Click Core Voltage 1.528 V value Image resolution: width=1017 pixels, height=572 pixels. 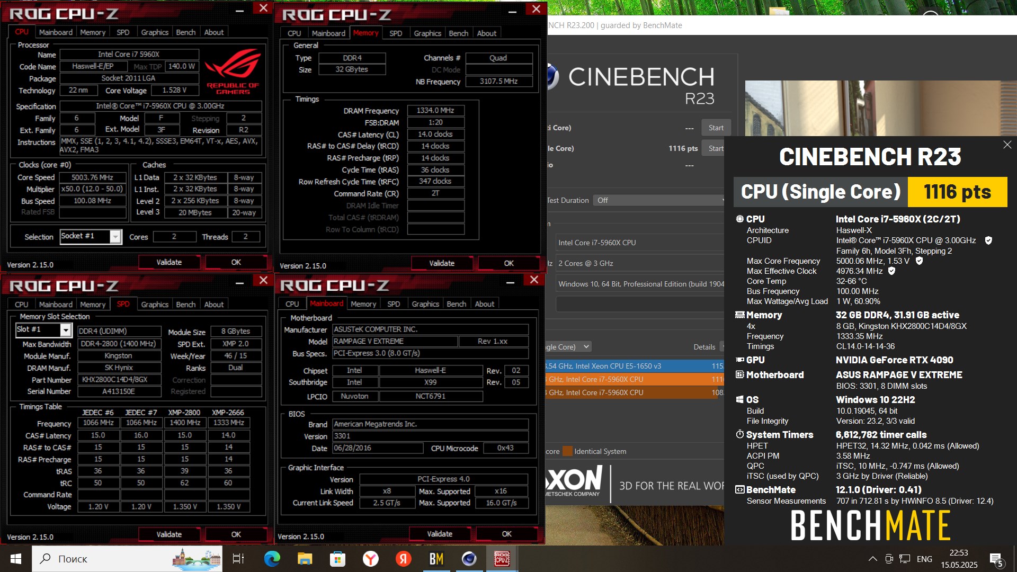tap(175, 90)
